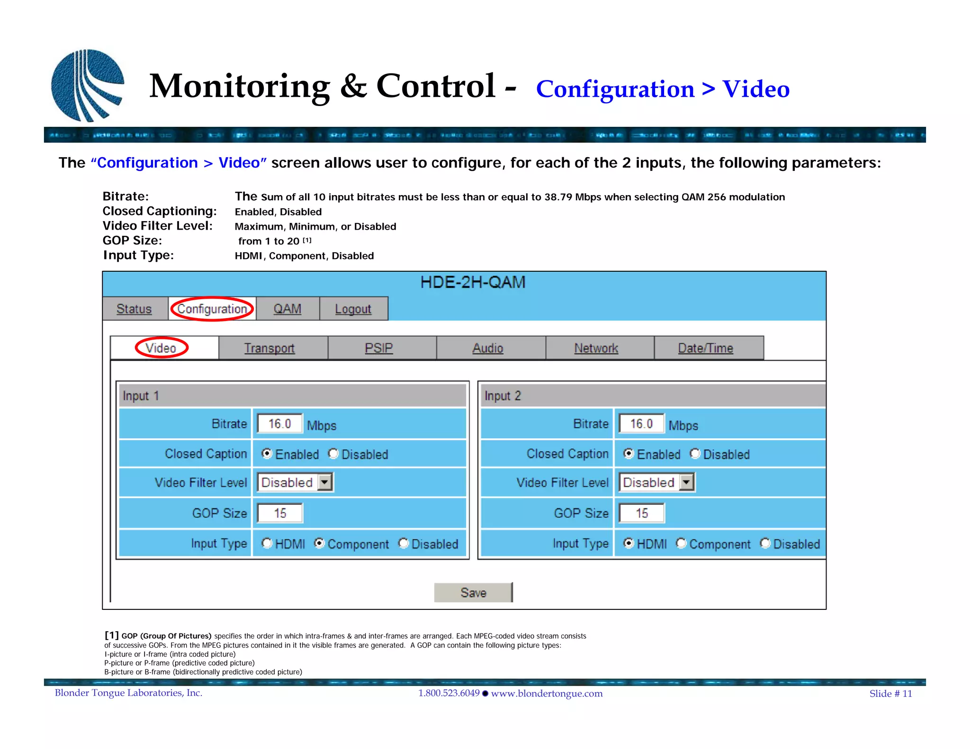Click the Blonder Tongue logo
970x749 pixels.
click(x=88, y=85)
